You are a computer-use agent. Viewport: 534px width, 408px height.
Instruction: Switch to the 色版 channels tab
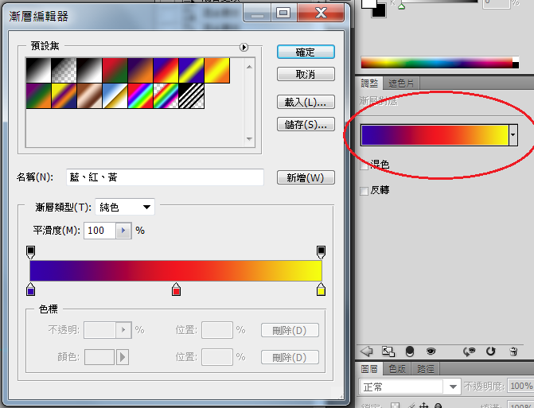(x=397, y=369)
